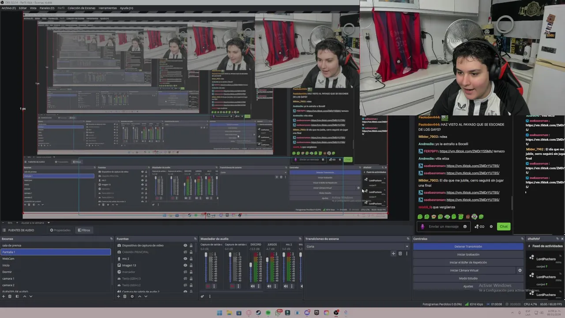Click the 'Enviar un mensaje' chat field
The width and height of the screenshot is (565, 318).
(x=444, y=227)
